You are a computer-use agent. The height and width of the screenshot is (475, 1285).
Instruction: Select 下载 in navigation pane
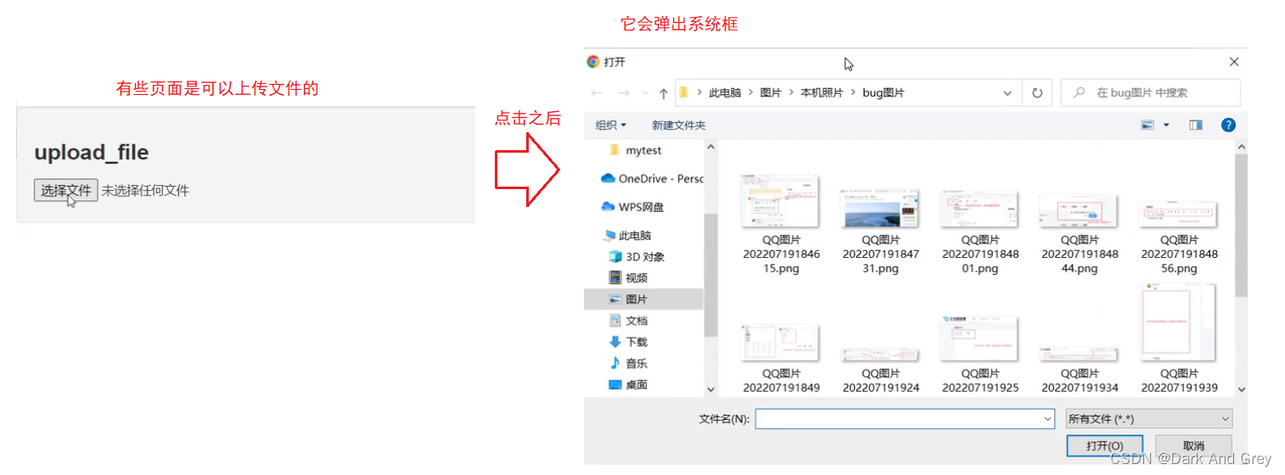pos(628,342)
